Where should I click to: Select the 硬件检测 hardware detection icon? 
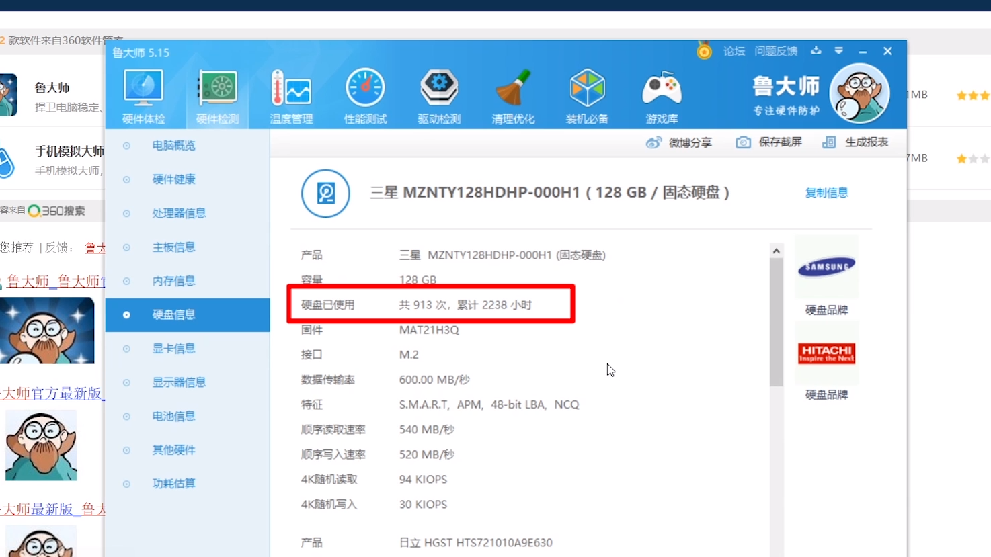pyautogui.click(x=217, y=96)
